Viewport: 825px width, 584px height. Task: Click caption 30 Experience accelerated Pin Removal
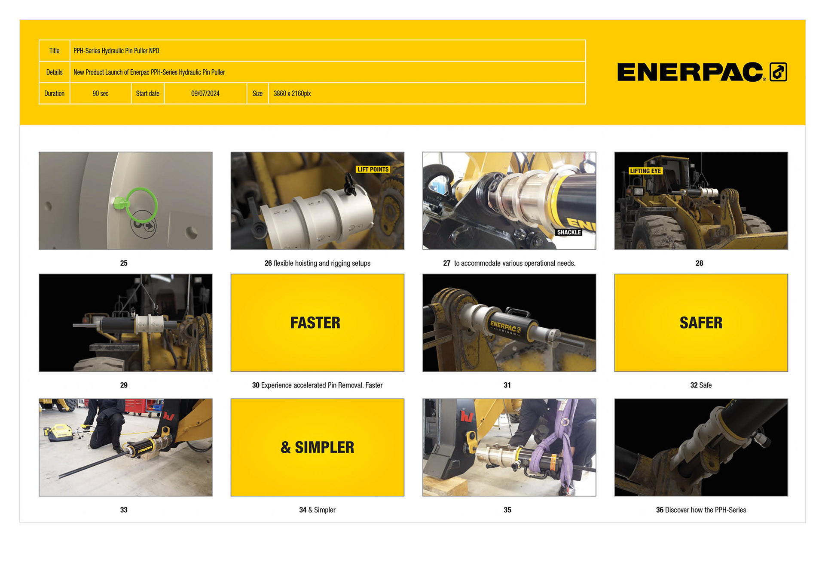tap(317, 385)
